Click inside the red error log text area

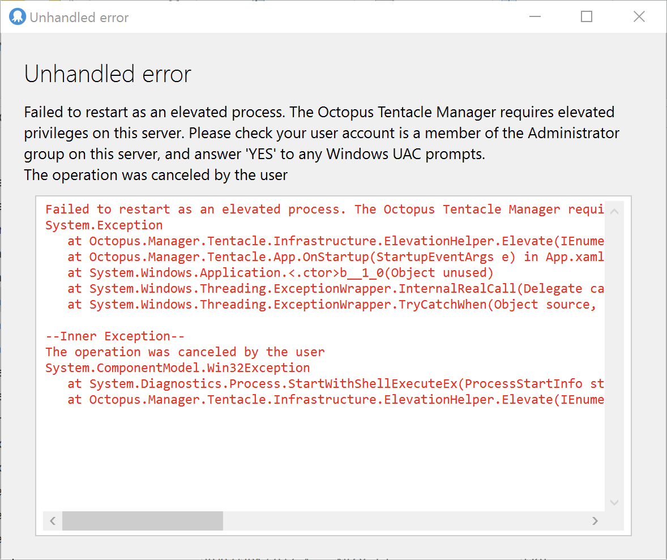[323, 442]
